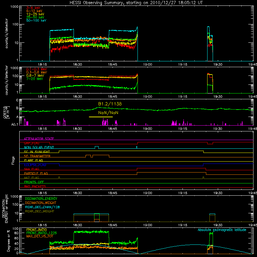Select the blue ECLIPSE_FLAG label
Screen dimensions: 257x257
click(35, 165)
